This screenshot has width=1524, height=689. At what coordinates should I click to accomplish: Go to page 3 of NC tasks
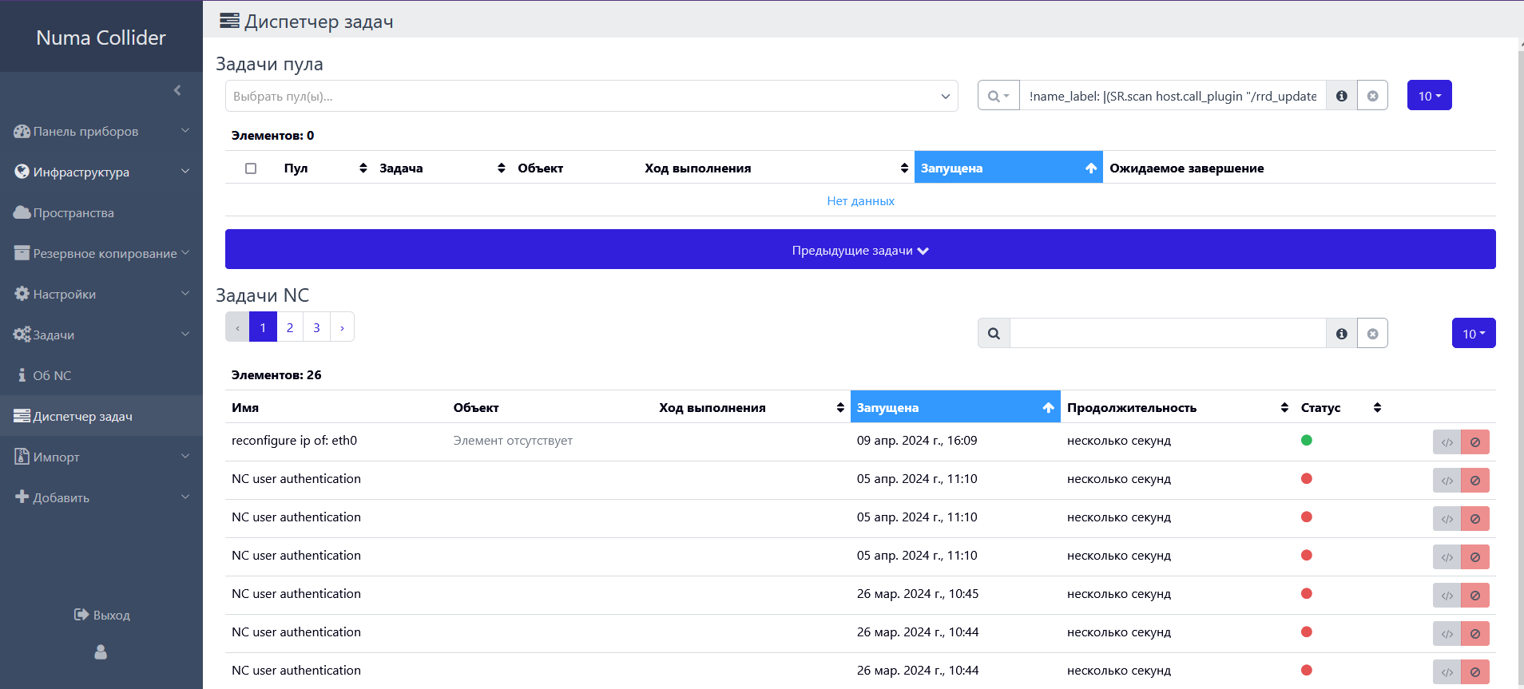[x=316, y=327]
